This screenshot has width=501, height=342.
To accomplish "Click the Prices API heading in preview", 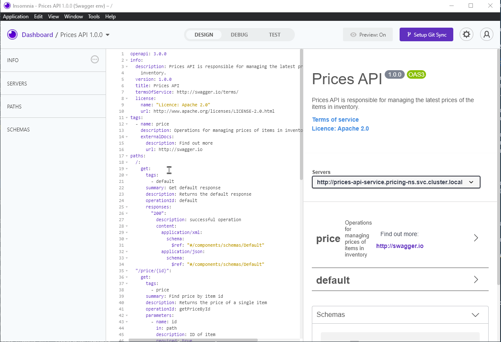I will coord(347,79).
